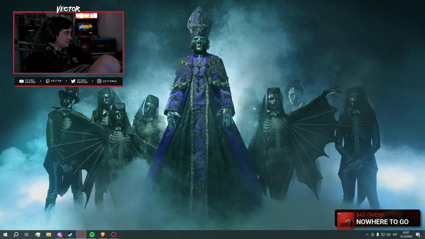Image resolution: width=425 pixels, height=239 pixels.
Task: Click the BAD OMENS artist name
Action: [x=370, y=215]
